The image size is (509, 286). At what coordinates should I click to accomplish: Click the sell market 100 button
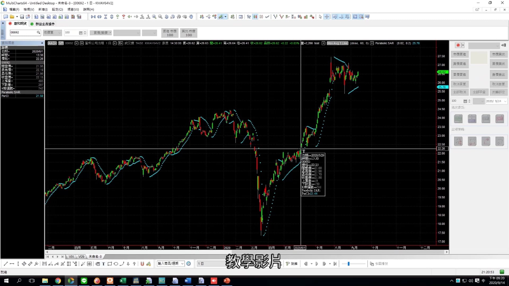[188, 33]
